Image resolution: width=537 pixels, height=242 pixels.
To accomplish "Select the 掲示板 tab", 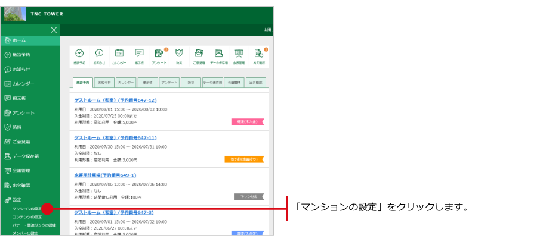I will pos(147,83).
